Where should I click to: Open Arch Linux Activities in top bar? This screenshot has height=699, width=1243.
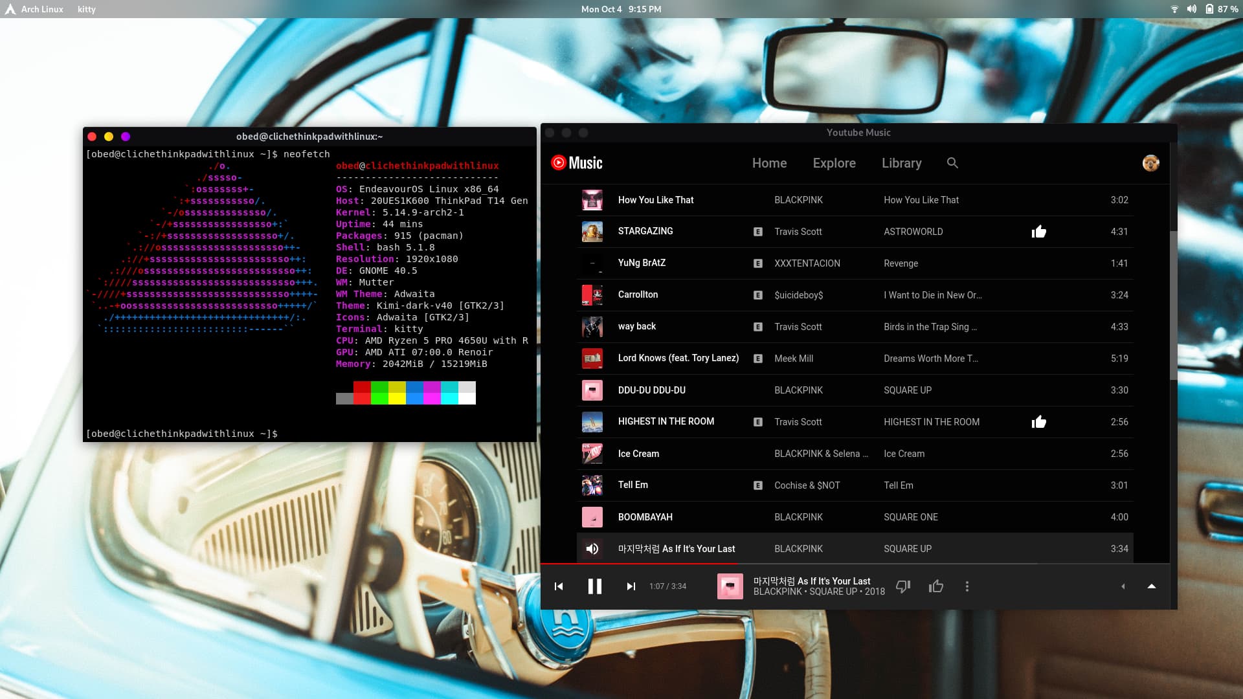click(34, 9)
